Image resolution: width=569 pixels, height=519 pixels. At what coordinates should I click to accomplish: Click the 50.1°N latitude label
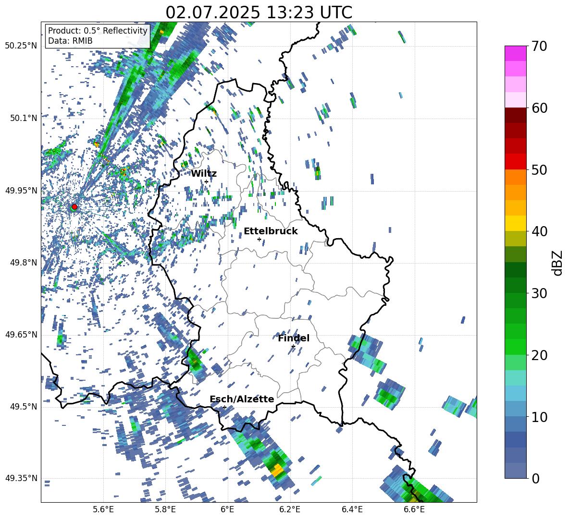point(23,118)
